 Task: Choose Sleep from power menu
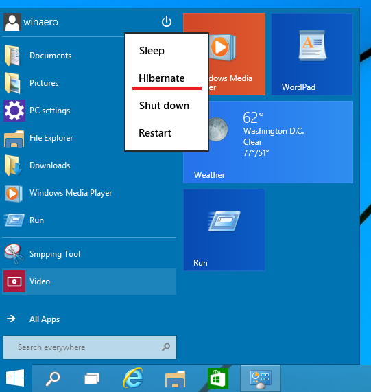tap(152, 51)
